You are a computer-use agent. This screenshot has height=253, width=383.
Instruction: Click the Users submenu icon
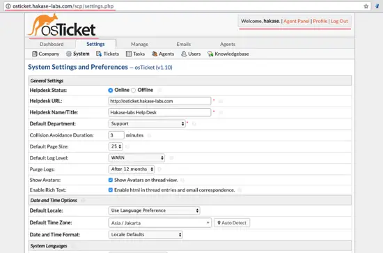pos(184,54)
